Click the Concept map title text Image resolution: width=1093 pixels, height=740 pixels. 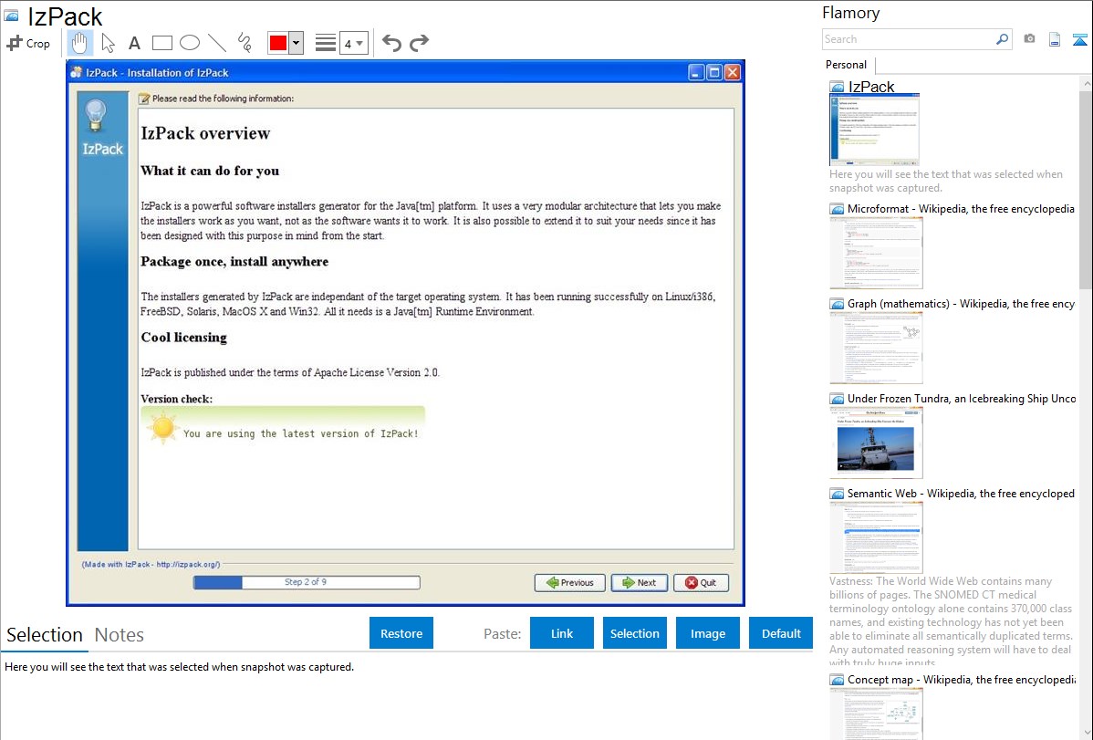click(962, 679)
